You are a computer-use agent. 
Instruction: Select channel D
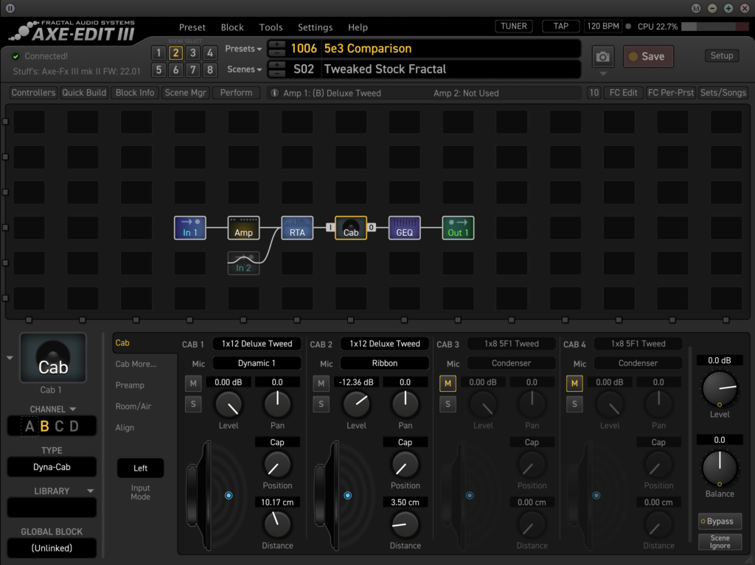74,427
